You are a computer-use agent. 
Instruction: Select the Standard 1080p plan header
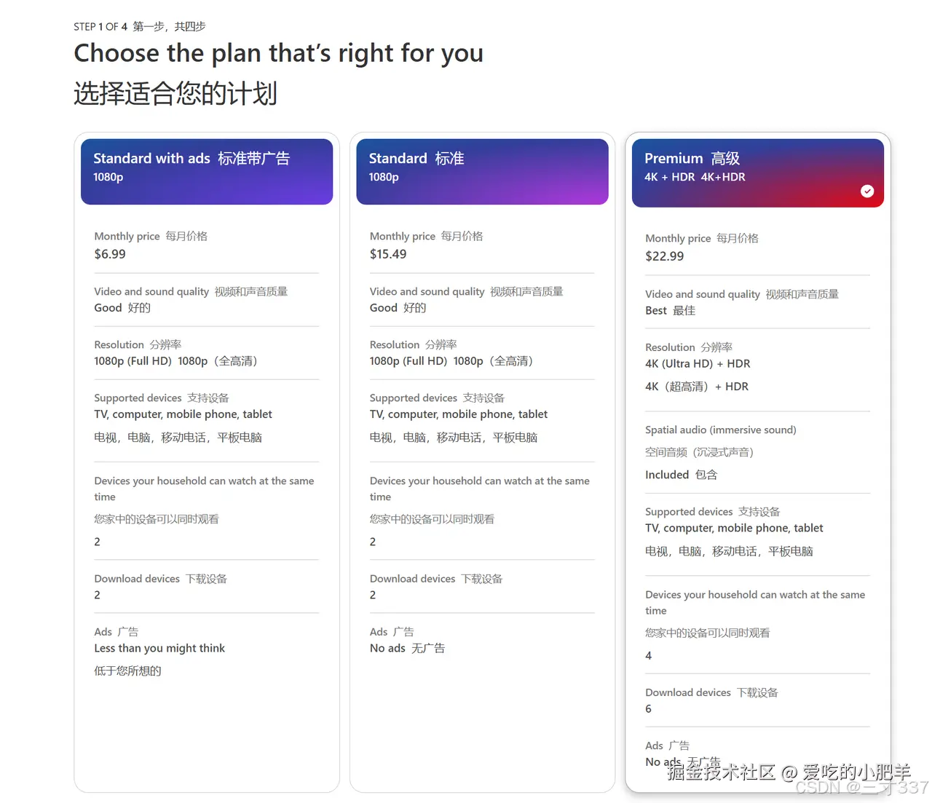pyautogui.click(x=482, y=171)
